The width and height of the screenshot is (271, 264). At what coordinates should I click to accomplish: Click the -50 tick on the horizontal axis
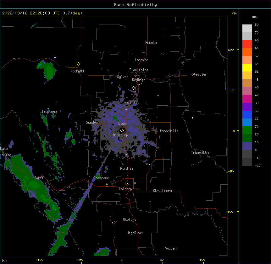(80, 260)
